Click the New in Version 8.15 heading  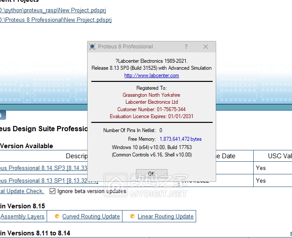click(x=22, y=206)
